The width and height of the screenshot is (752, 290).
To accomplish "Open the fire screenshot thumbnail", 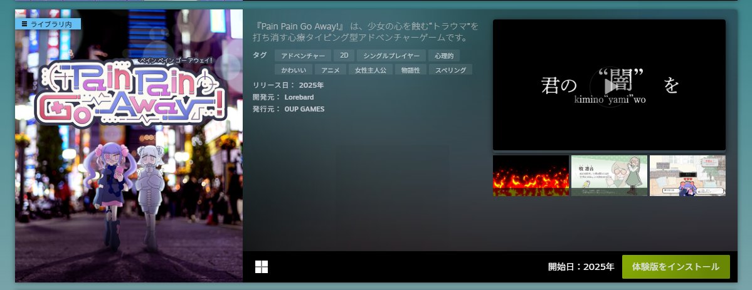I will tap(531, 175).
